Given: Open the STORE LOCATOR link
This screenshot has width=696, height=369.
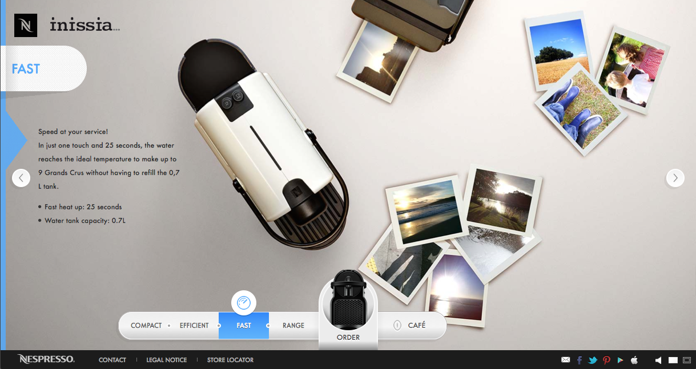Looking at the screenshot, I should [x=230, y=360].
